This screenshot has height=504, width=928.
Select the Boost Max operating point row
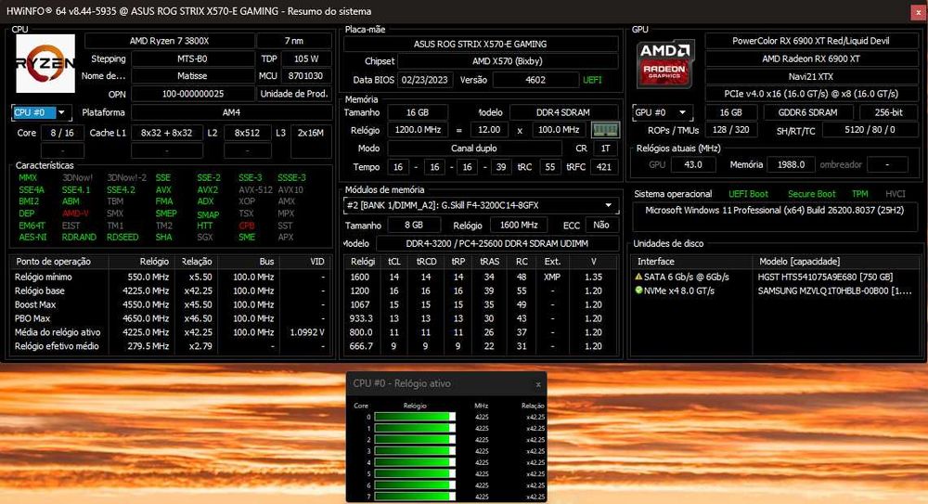(171, 304)
